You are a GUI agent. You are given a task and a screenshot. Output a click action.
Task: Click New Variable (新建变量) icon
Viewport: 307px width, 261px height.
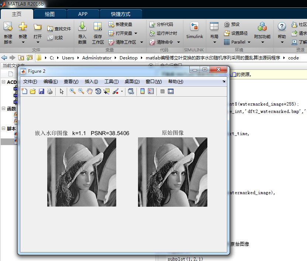pyautogui.click(x=111, y=24)
